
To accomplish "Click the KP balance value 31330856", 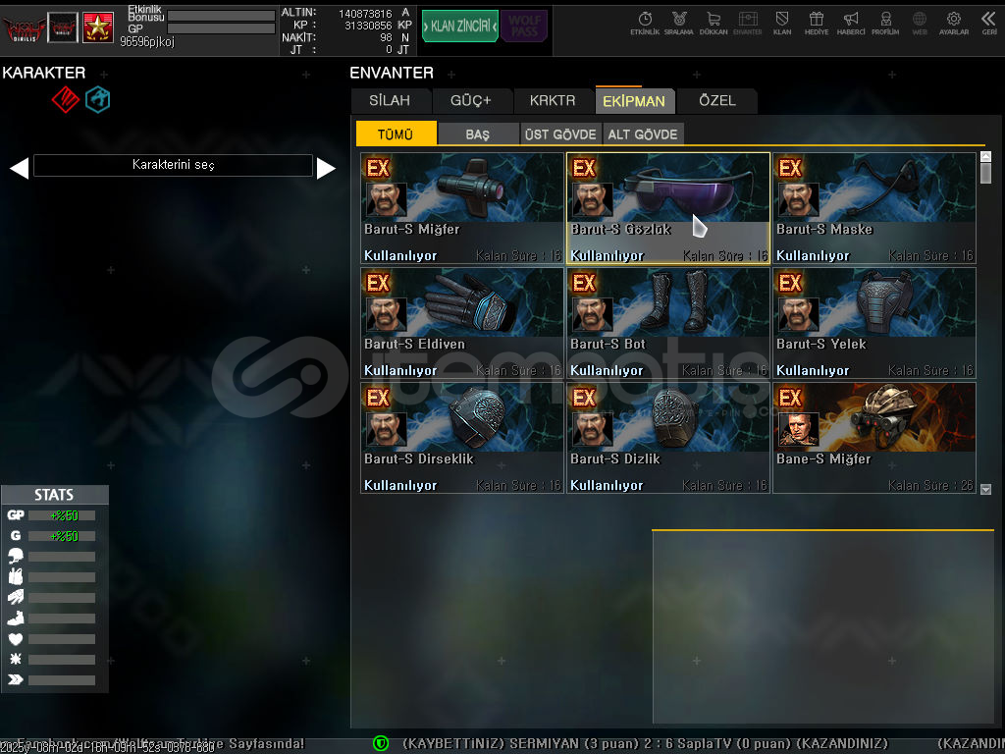I will coord(368,26).
